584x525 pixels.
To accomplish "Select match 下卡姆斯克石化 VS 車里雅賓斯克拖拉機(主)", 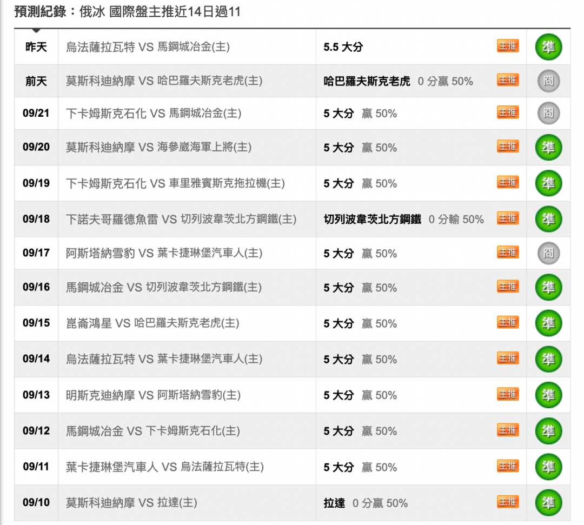I will (x=175, y=183).
